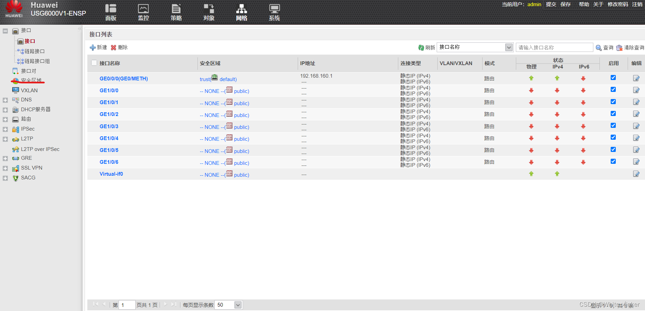Select 安全区域 in the sidebar
This screenshot has width=645, height=311.
(x=31, y=80)
